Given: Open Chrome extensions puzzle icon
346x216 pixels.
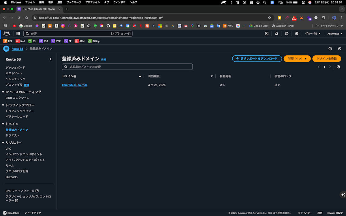Looking at the screenshot, I should (x=324, y=18).
